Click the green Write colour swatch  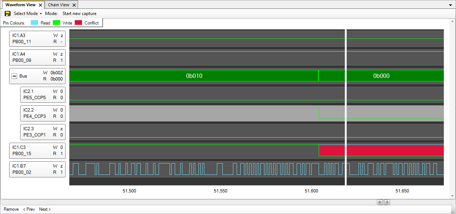56,23
